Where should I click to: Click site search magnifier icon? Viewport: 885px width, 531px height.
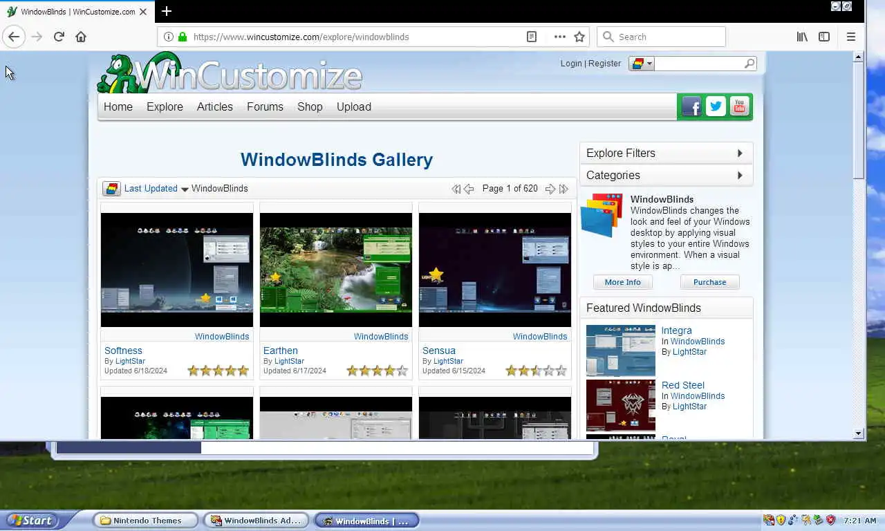pyautogui.click(x=749, y=64)
